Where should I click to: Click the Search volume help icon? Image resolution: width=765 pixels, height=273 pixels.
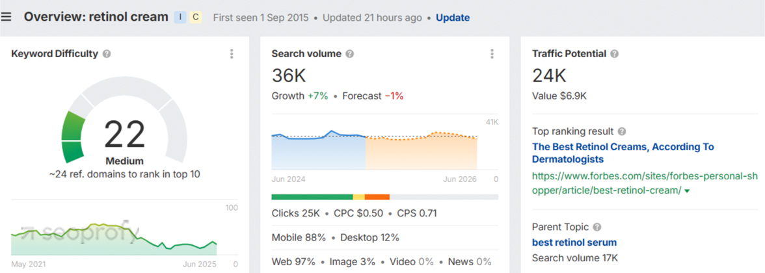tap(350, 53)
